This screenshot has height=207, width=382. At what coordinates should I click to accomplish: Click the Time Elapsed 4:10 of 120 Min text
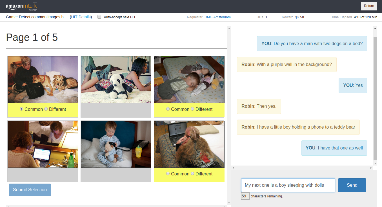point(354,17)
